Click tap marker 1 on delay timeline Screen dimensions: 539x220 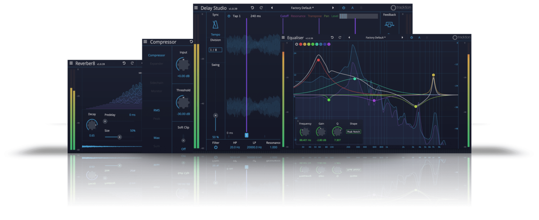click(x=246, y=134)
